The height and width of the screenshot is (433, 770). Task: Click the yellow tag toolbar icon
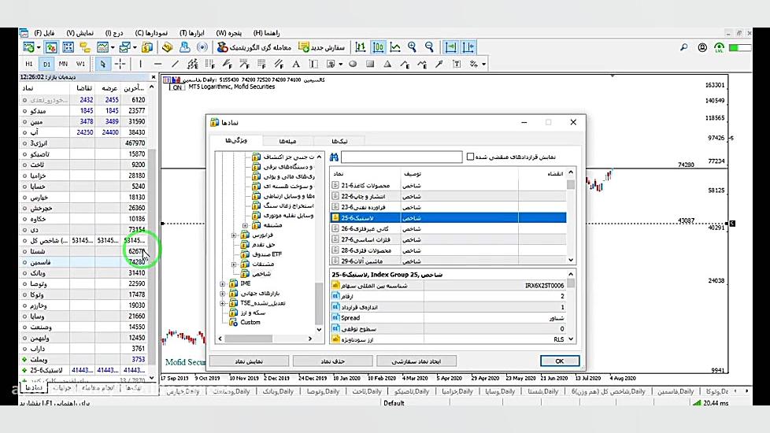[168, 47]
